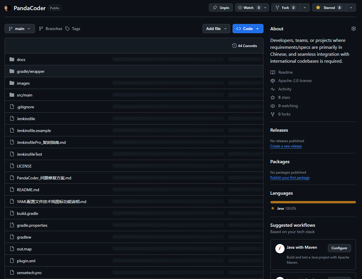Click the fork icon beside 0 forks
Screen dimensions: 362x279
[273, 114]
